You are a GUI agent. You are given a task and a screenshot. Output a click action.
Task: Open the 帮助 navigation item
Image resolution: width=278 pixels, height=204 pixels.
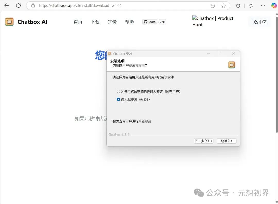[x=129, y=22]
